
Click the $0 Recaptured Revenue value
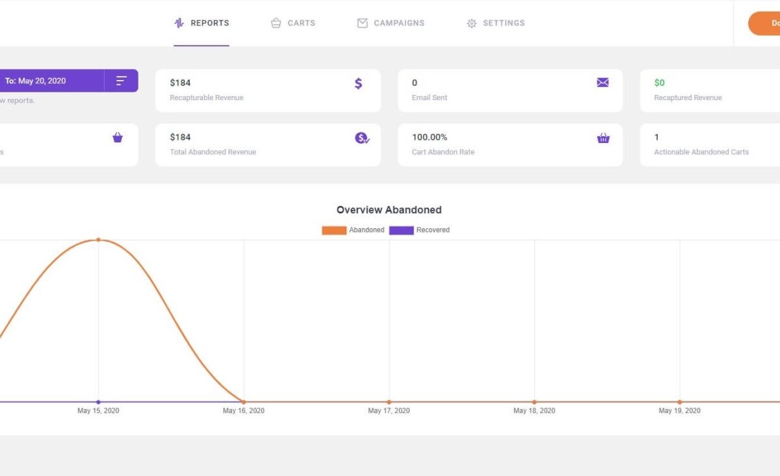pos(659,83)
